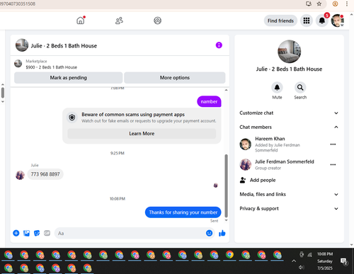Click 'Thanks for sharing your number' message
Screen dimensions: 354x274
(x=183, y=212)
